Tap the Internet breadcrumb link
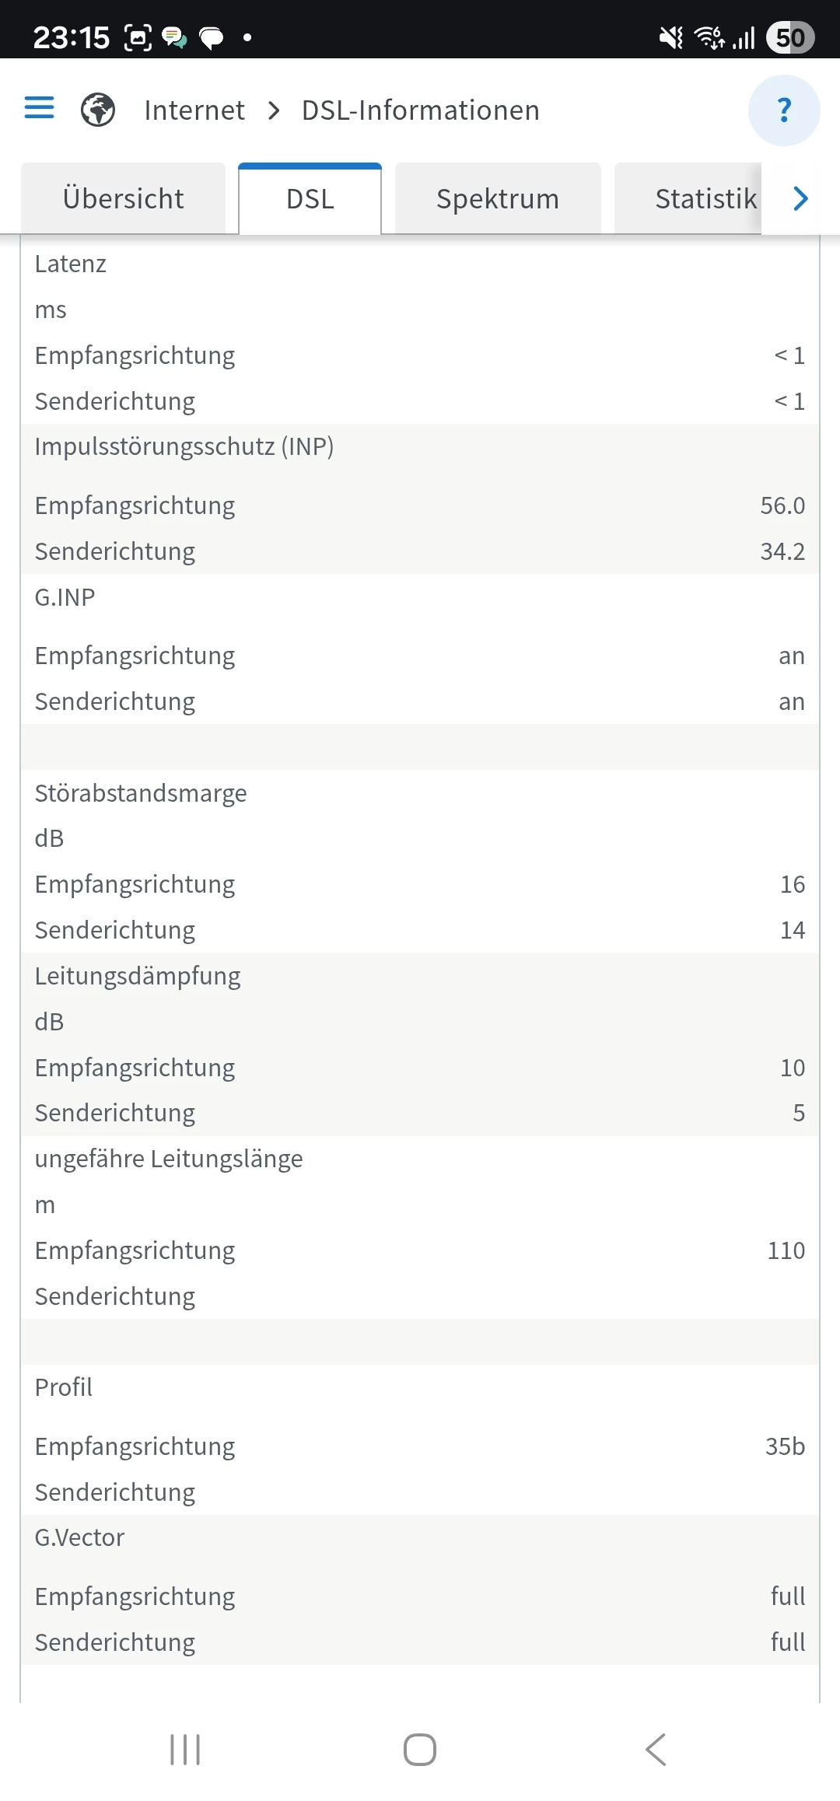This screenshot has width=840, height=1801. pyautogui.click(x=194, y=110)
